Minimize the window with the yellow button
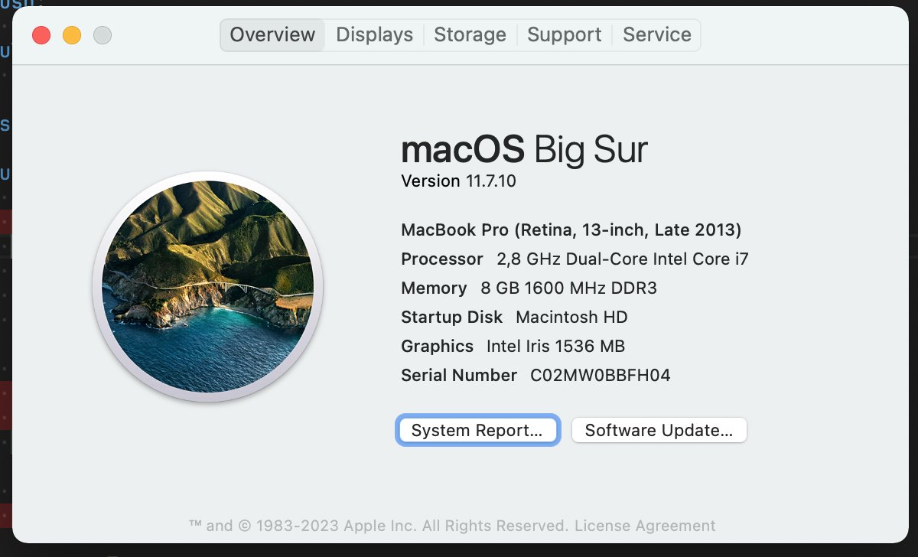This screenshot has height=557, width=918. pos(72,34)
